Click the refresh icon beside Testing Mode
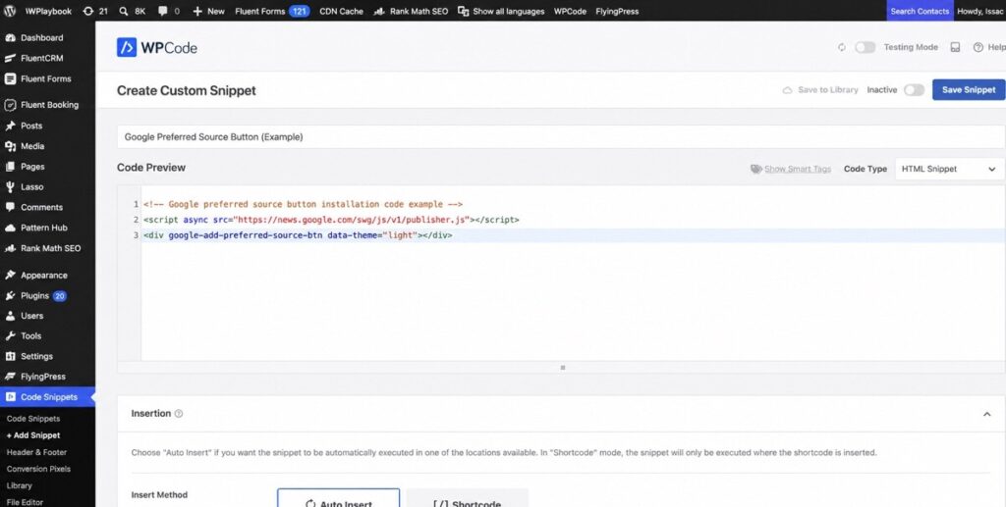 (x=842, y=47)
